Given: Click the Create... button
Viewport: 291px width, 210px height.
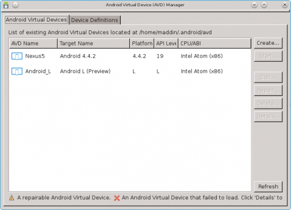Looking at the screenshot, I should pyautogui.click(x=268, y=43).
